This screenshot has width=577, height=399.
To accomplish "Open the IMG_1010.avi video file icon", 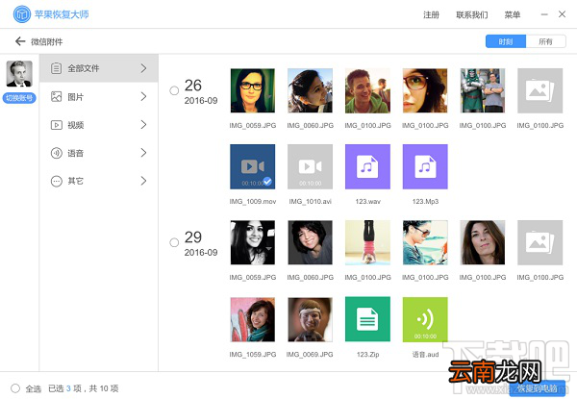I will pyautogui.click(x=310, y=166).
